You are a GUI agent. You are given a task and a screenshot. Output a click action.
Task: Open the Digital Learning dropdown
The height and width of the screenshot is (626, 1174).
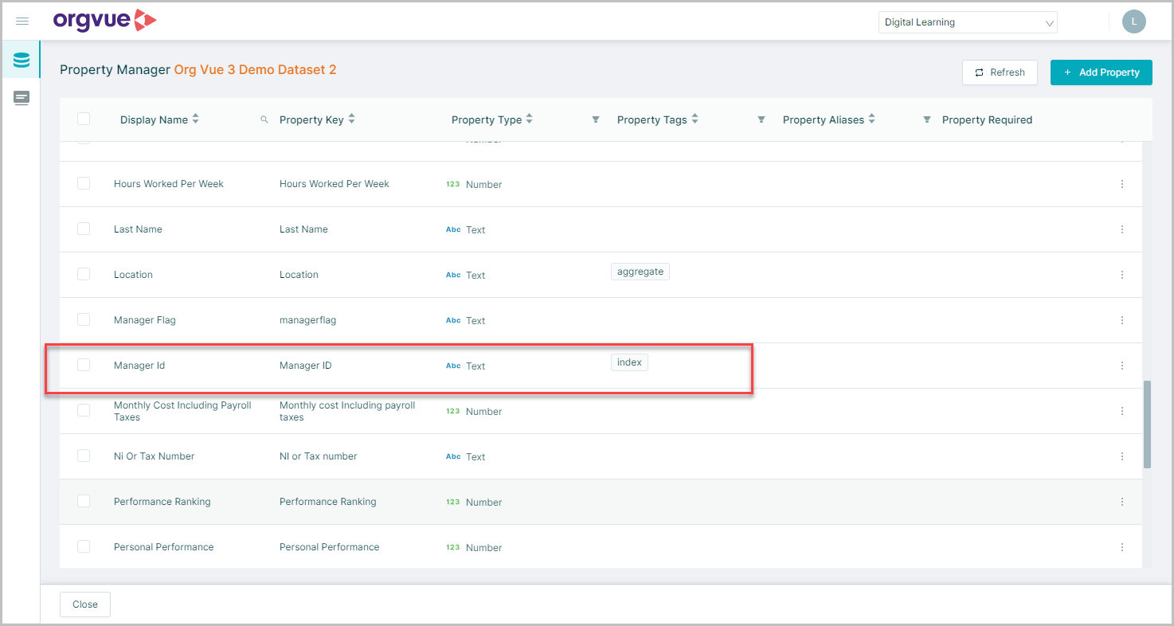coord(968,22)
